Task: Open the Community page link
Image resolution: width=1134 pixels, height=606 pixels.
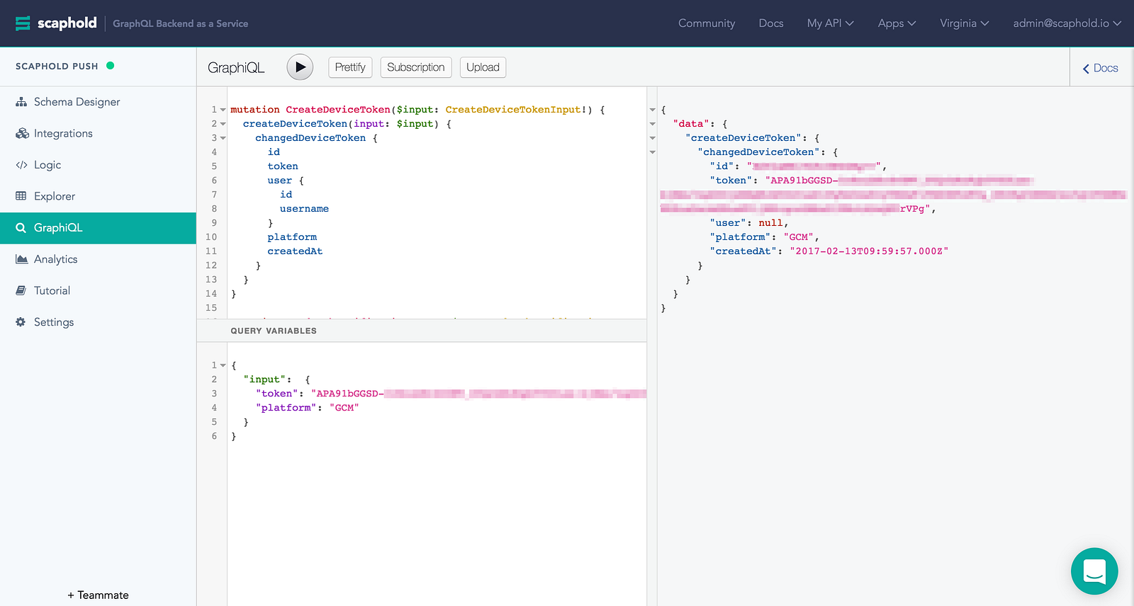Action: (x=706, y=23)
